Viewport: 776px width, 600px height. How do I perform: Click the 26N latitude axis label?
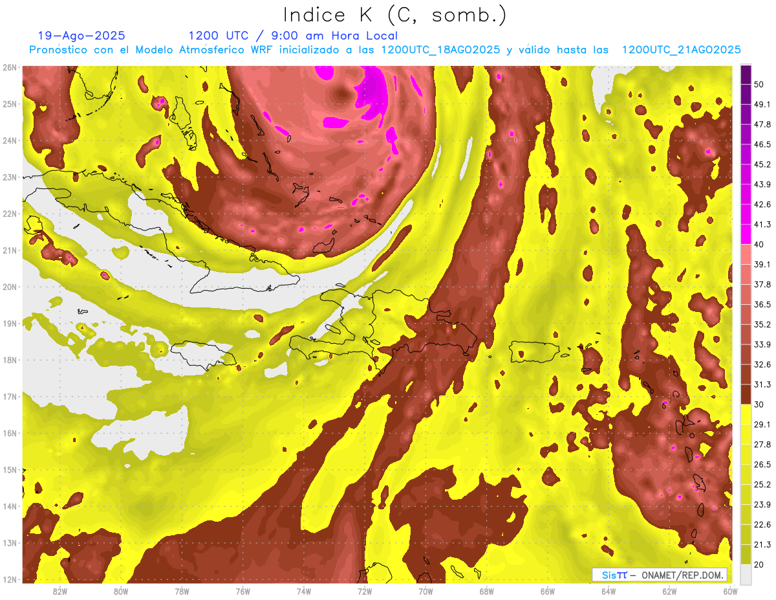click(10, 67)
